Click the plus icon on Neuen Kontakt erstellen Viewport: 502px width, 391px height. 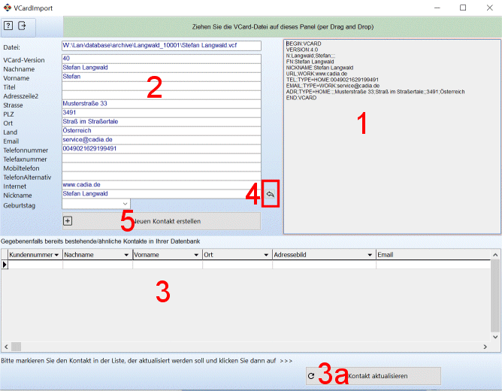[x=68, y=221]
